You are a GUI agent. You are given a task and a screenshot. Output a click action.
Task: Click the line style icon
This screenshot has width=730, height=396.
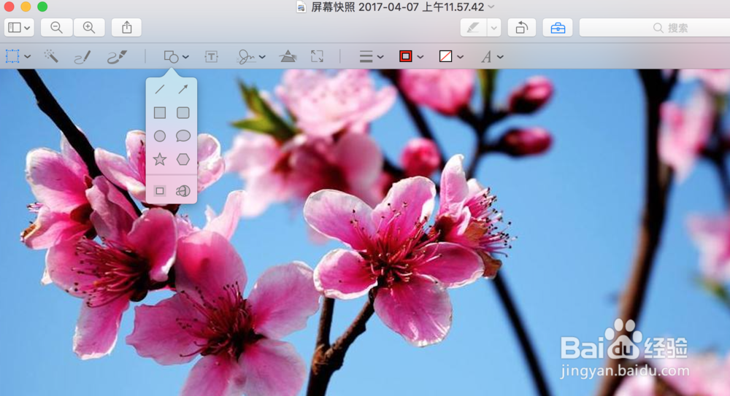tap(366, 57)
